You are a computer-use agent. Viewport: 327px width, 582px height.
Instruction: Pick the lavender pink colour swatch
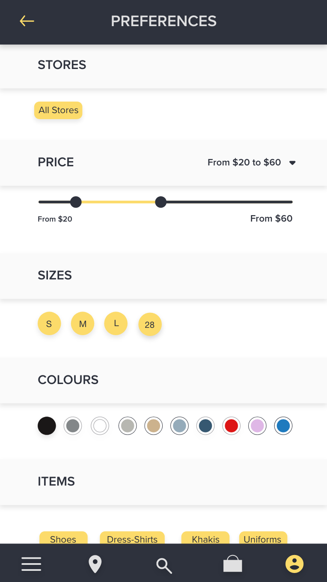[x=257, y=426]
